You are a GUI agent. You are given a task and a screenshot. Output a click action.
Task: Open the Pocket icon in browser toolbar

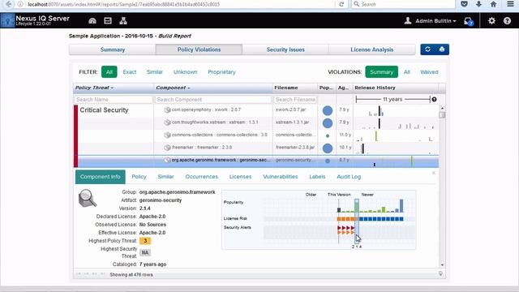464,4
